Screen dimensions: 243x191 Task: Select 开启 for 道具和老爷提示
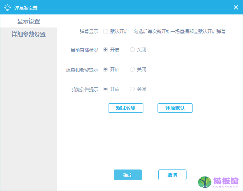point(105,69)
